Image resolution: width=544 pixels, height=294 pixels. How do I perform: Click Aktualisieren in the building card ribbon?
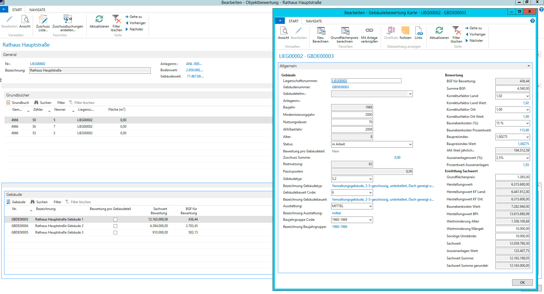pos(439,31)
